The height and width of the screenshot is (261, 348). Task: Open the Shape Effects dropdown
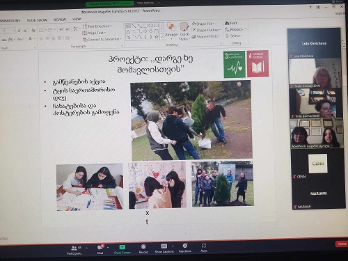[x=205, y=36]
